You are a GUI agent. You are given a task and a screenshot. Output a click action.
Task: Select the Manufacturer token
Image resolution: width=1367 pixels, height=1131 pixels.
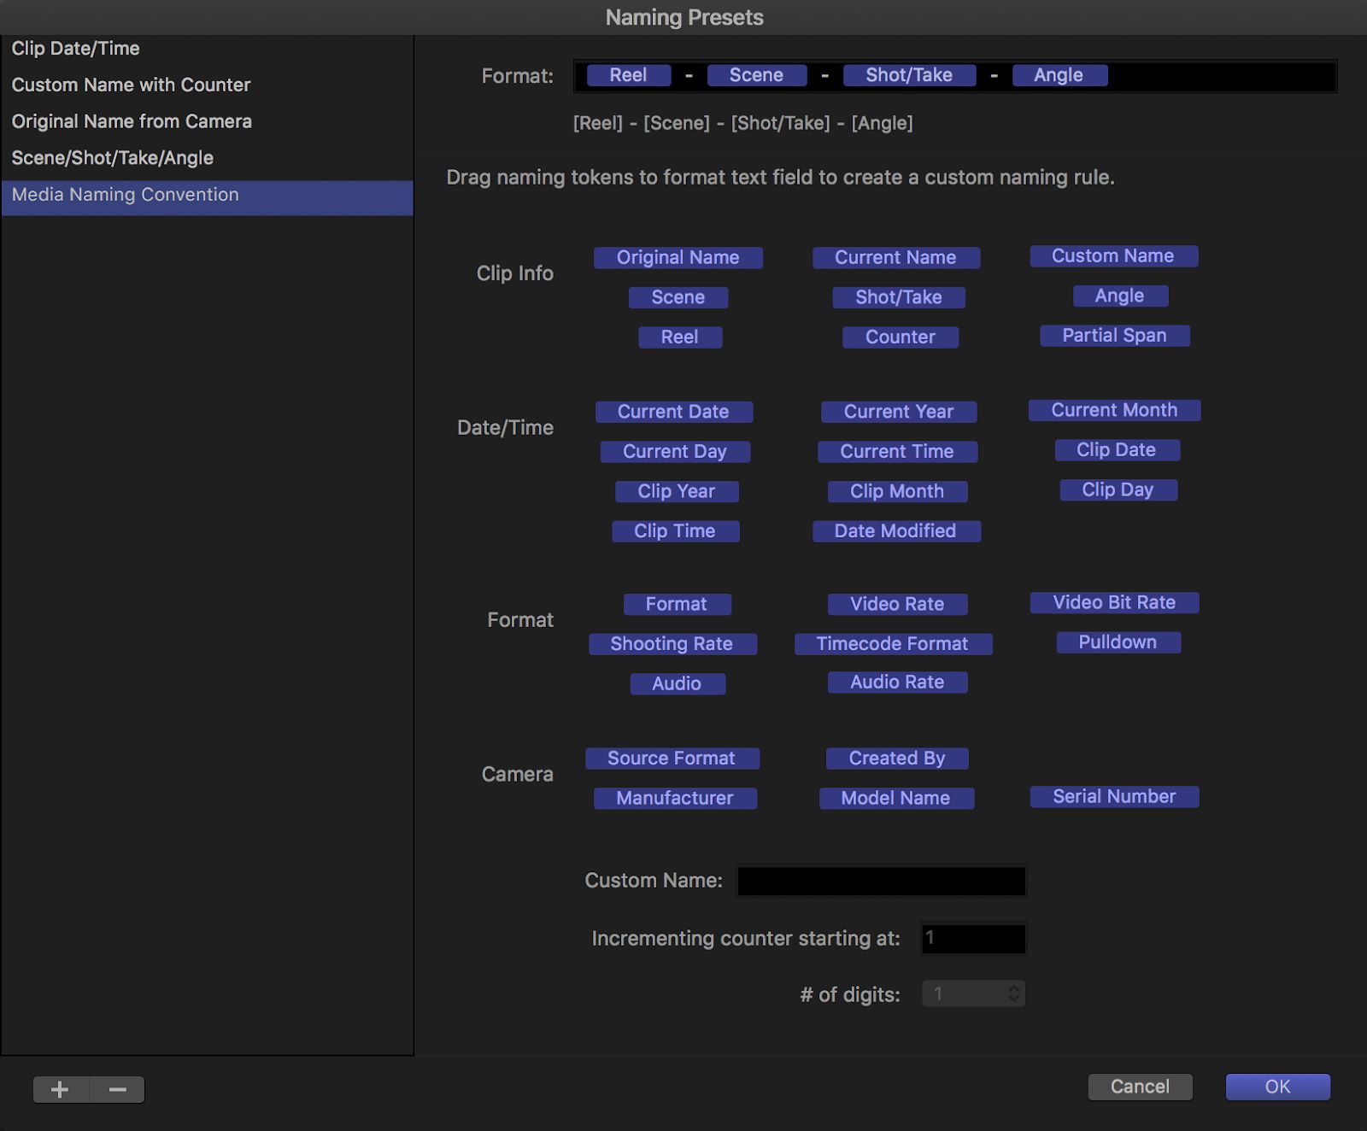point(675,799)
